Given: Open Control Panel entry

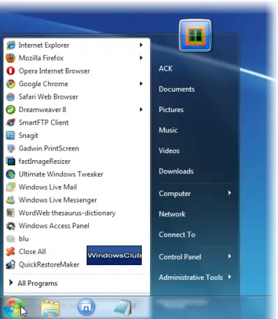Looking at the screenshot, I should (180, 257).
